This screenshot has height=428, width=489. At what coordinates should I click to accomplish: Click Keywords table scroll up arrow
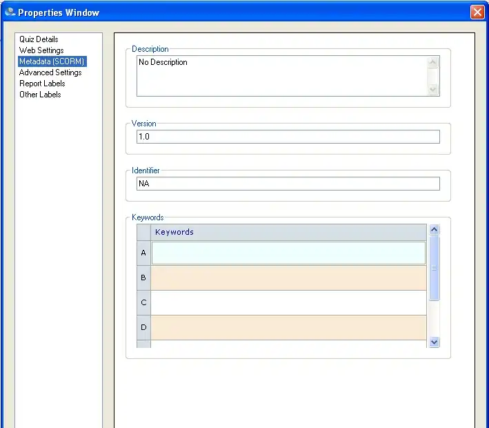pyautogui.click(x=434, y=230)
